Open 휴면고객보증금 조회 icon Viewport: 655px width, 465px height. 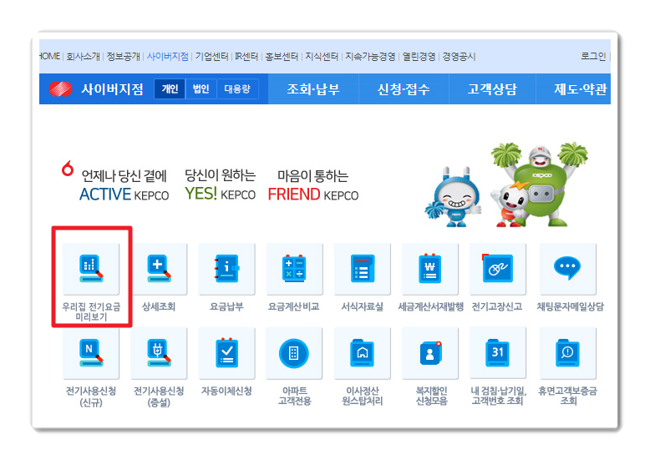click(x=568, y=354)
